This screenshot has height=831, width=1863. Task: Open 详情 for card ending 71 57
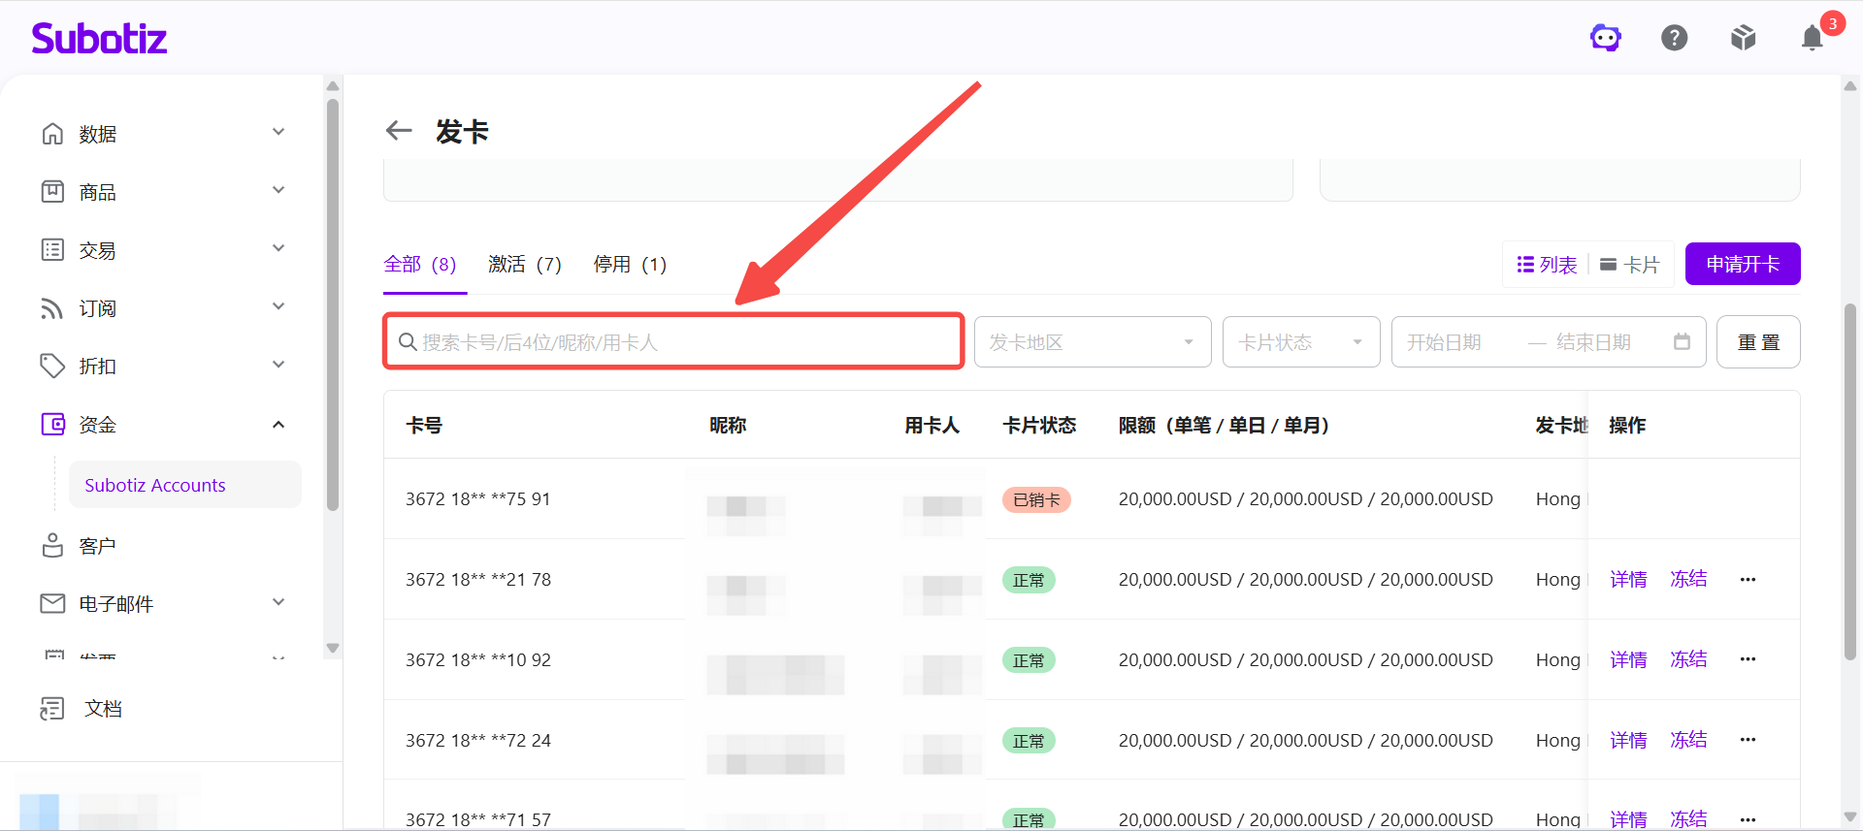pos(1628,819)
